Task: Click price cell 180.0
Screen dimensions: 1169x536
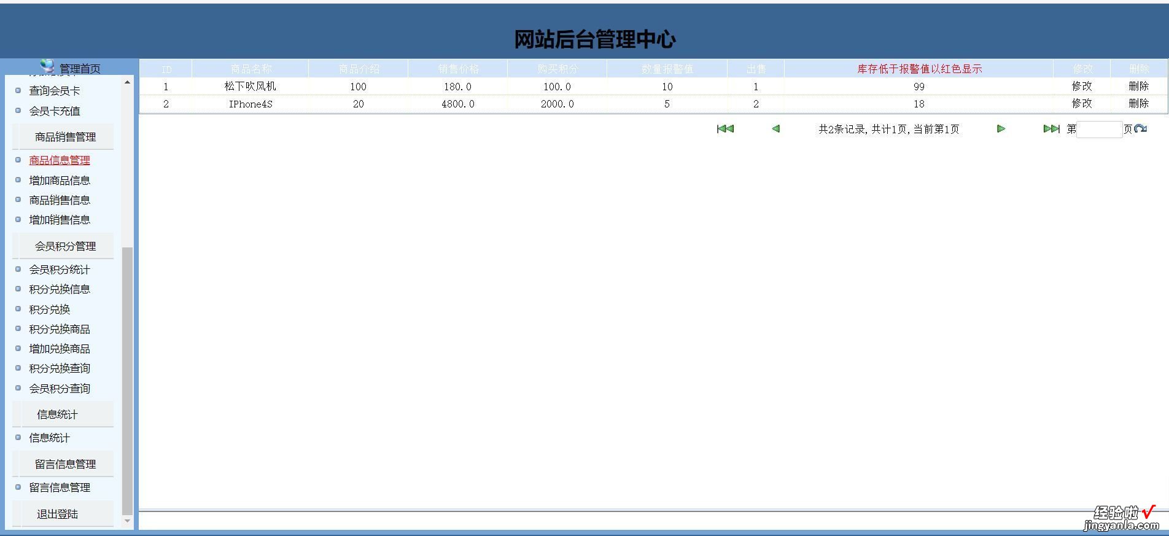Action: click(x=458, y=87)
